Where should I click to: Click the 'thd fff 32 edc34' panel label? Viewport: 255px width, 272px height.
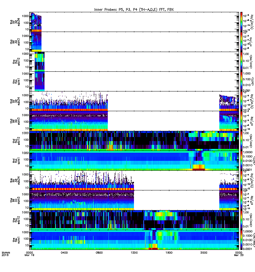tap(15, 101)
